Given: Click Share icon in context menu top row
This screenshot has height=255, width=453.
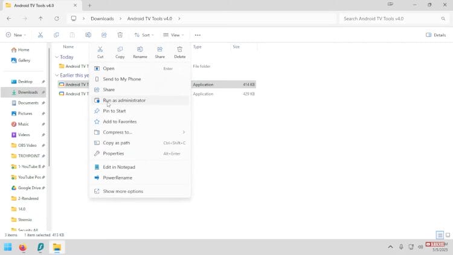Looking at the screenshot, I should click(x=160, y=53).
